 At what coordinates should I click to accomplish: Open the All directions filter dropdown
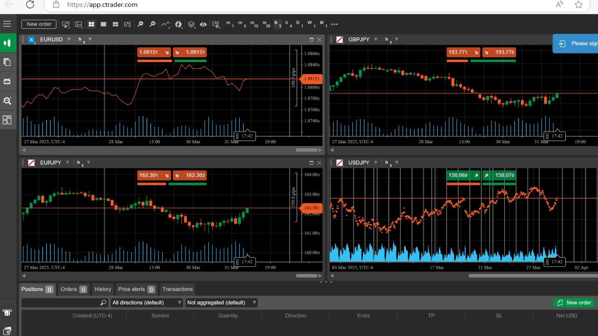pyautogui.click(x=147, y=302)
